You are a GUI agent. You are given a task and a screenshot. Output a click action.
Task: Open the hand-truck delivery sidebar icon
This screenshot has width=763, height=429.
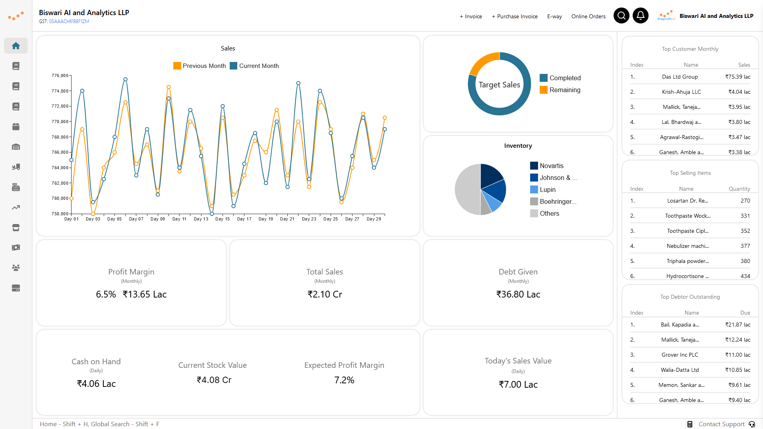coord(16,167)
